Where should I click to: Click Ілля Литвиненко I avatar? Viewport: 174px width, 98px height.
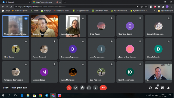[x=101, y=49]
